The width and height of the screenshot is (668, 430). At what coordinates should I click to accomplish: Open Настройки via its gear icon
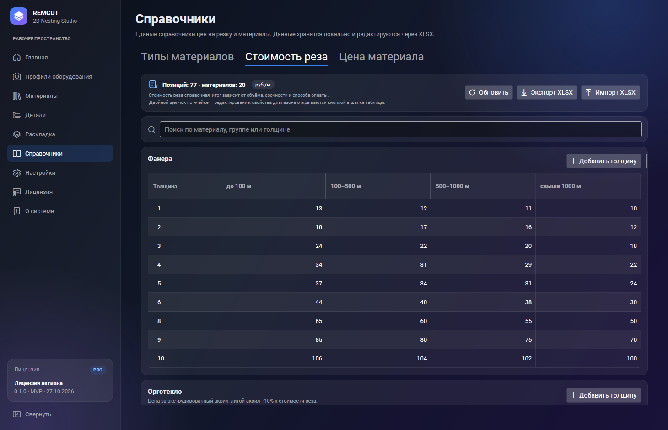pos(17,172)
